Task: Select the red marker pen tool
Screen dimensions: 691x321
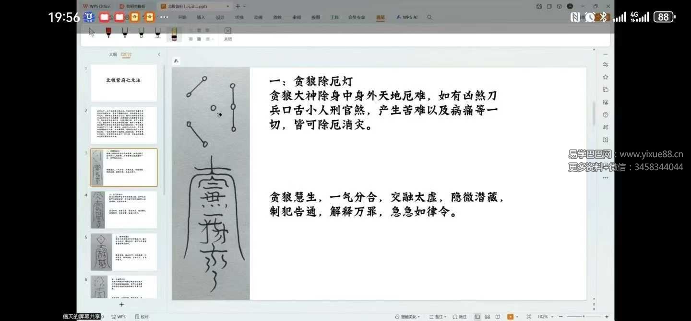Action: tap(108, 33)
